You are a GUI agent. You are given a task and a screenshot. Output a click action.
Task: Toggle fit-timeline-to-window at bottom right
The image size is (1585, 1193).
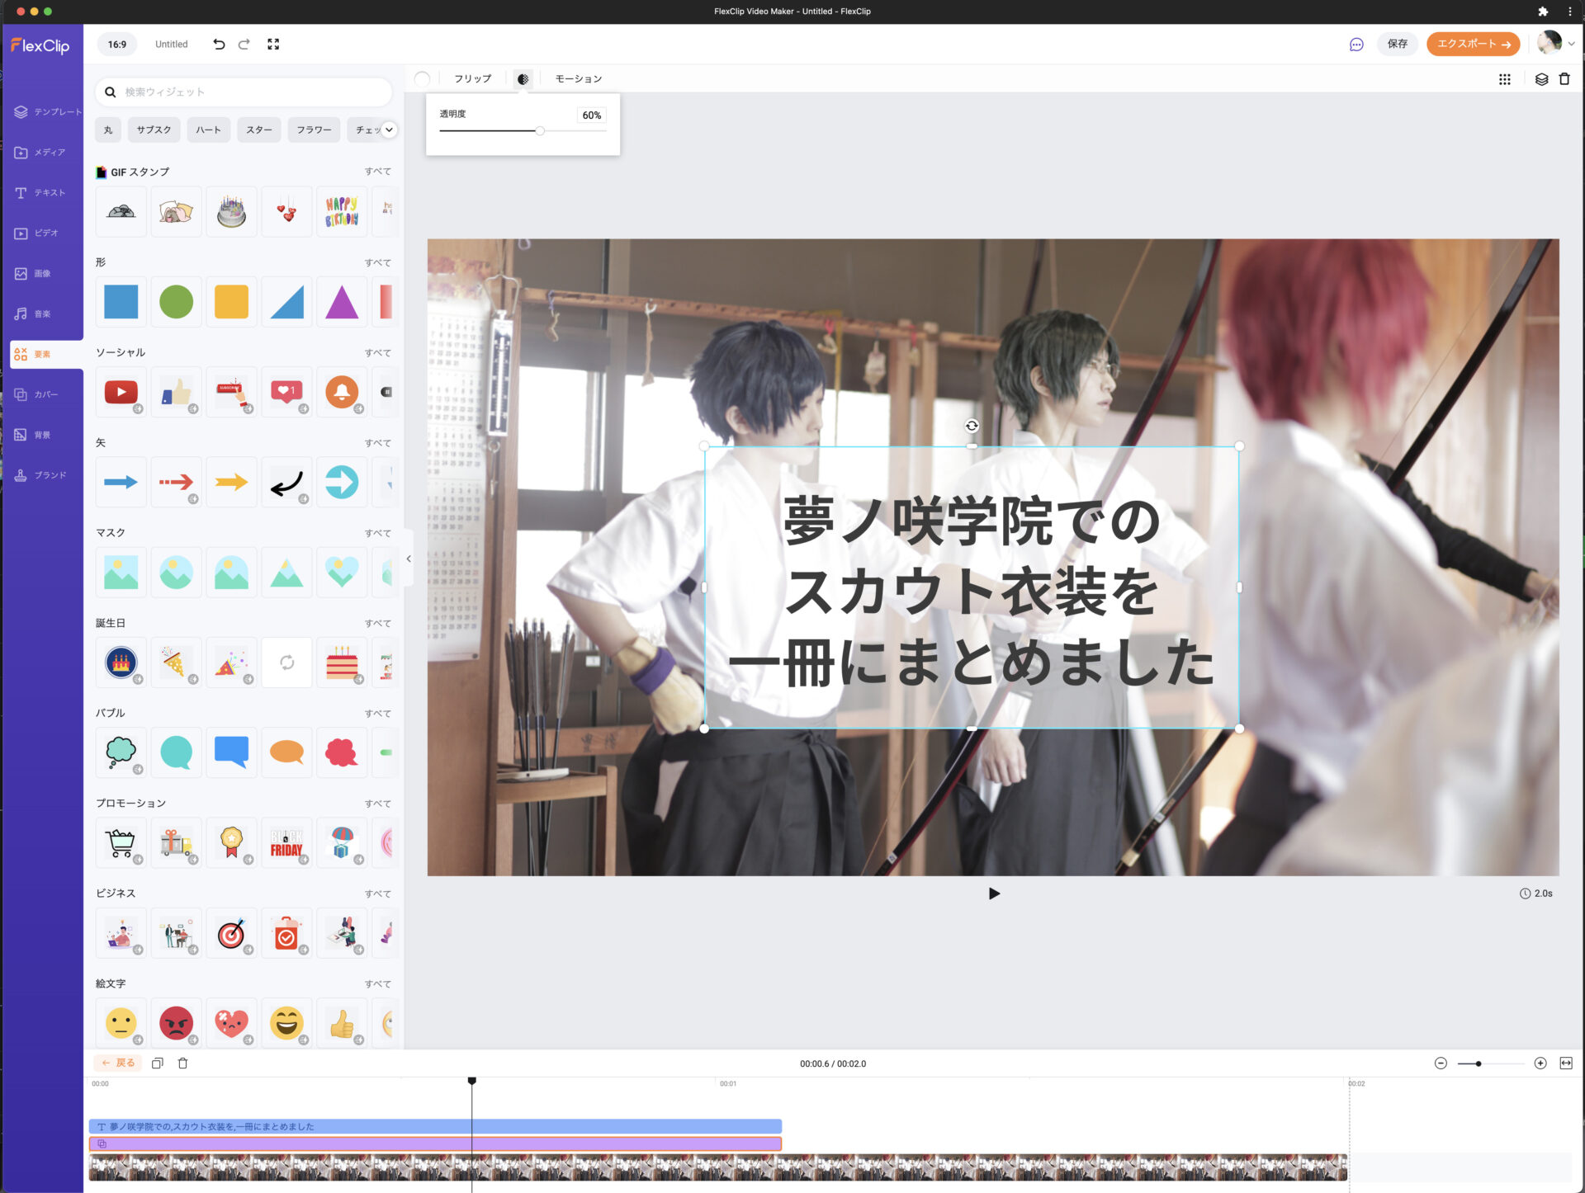pyautogui.click(x=1564, y=1063)
